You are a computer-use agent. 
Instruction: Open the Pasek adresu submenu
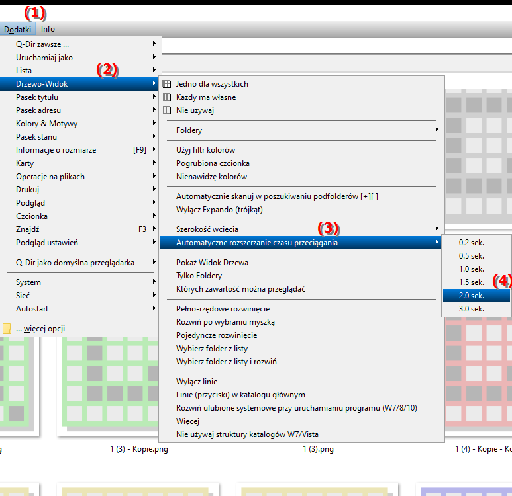tap(38, 110)
